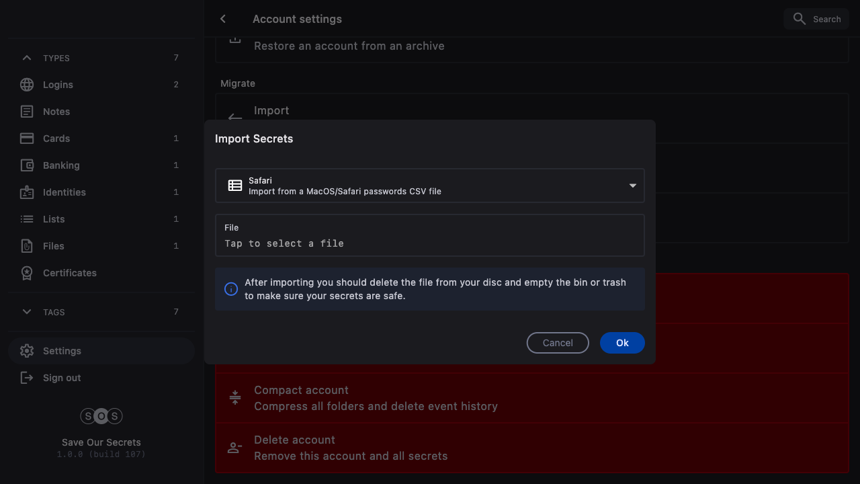Click the Delete account option
This screenshot has width=860, height=484.
pyautogui.click(x=349, y=448)
